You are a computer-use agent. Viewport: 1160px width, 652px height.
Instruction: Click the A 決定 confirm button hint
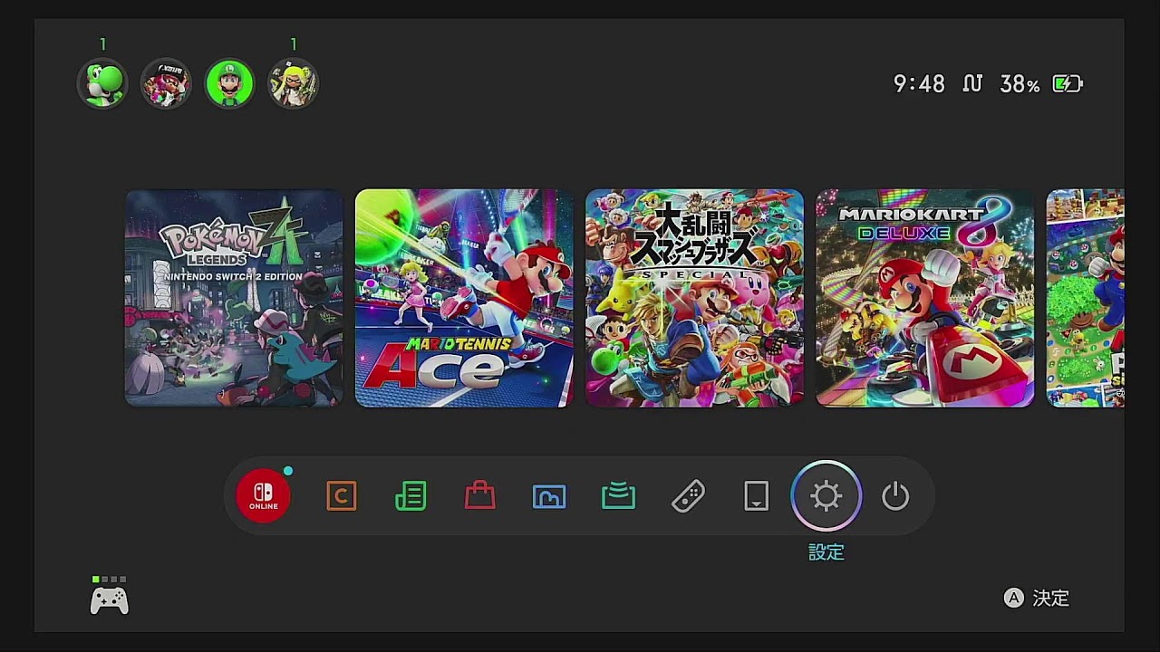pos(1037,598)
